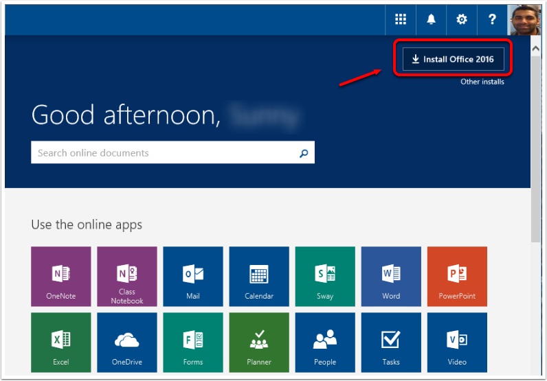
Task: Open notifications bell icon
Action: tap(431, 19)
